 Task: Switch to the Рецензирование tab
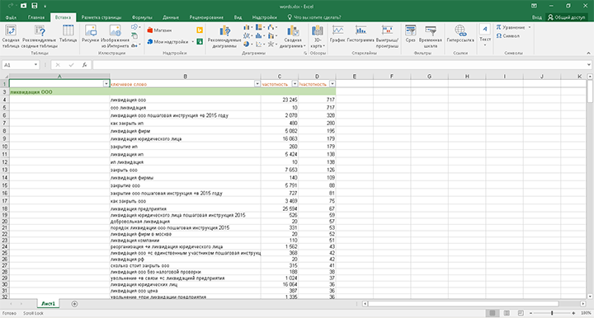pyautogui.click(x=206, y=17)
